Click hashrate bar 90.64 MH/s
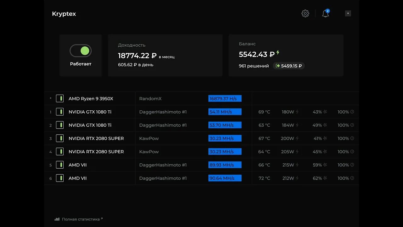 tap(225, 178)
